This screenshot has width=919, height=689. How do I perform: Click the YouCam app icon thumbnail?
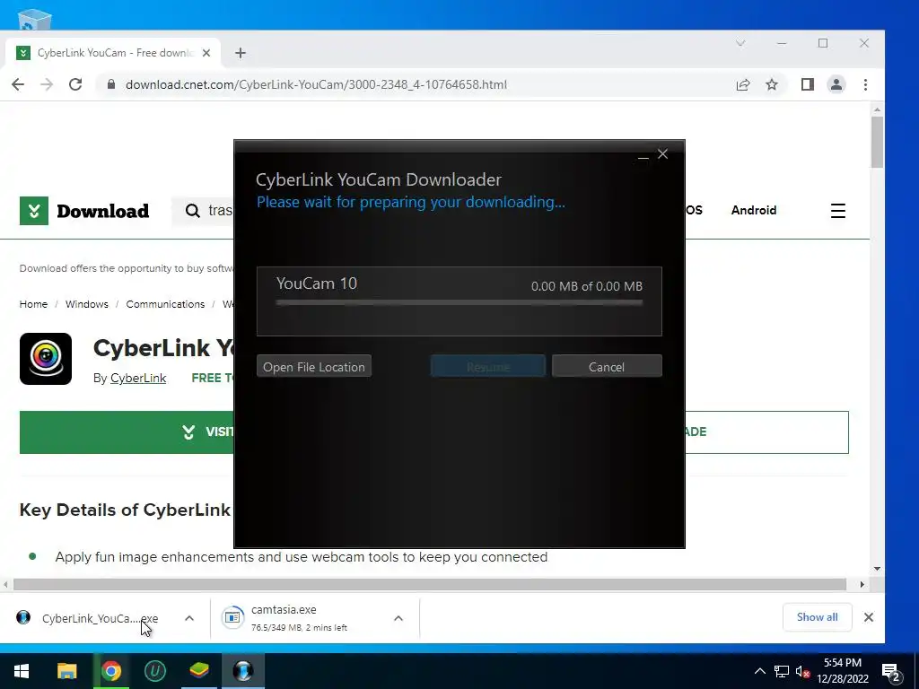(46, 359)
